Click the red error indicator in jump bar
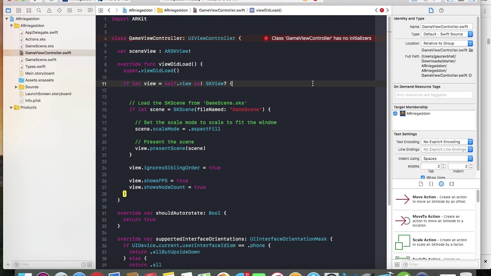 pyautogui.click(x=382, y=10)
